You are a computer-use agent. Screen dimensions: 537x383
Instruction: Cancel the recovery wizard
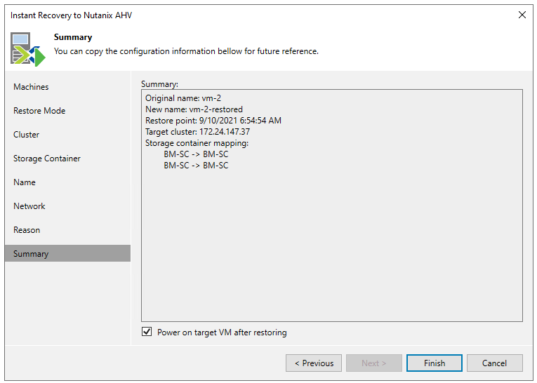495,363
